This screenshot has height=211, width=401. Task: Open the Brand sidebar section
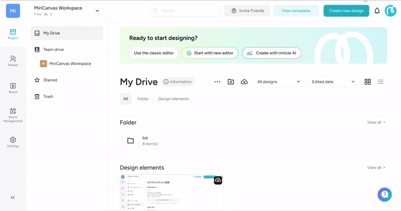pyautogui.click(x=13, y=88)
